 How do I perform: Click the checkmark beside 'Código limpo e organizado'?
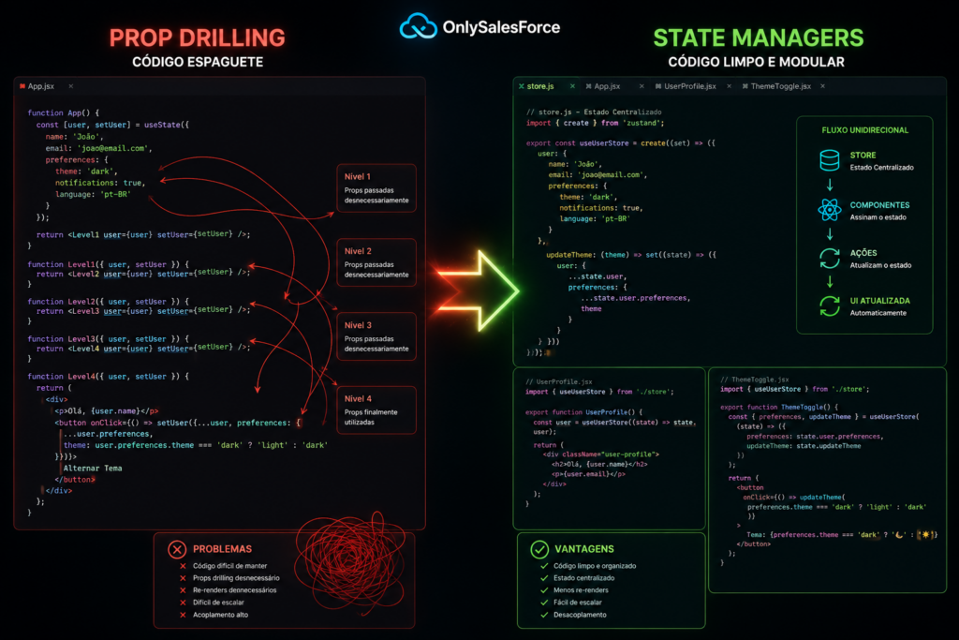544,566
